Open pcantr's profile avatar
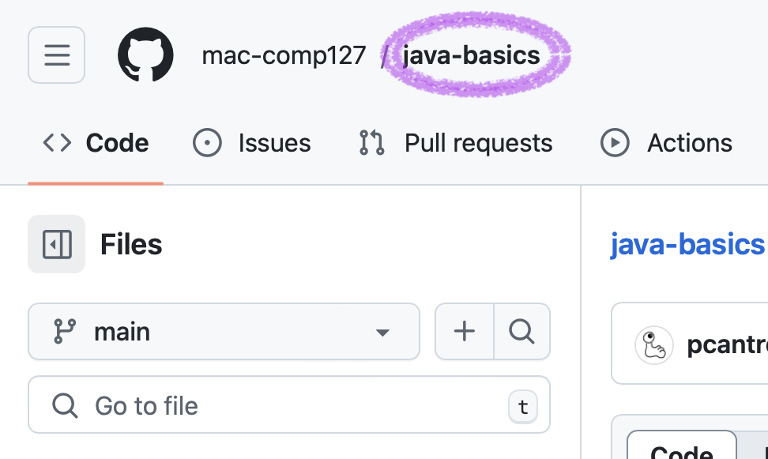The height and width of the screenshot is (459, 768). pos(654,344)
